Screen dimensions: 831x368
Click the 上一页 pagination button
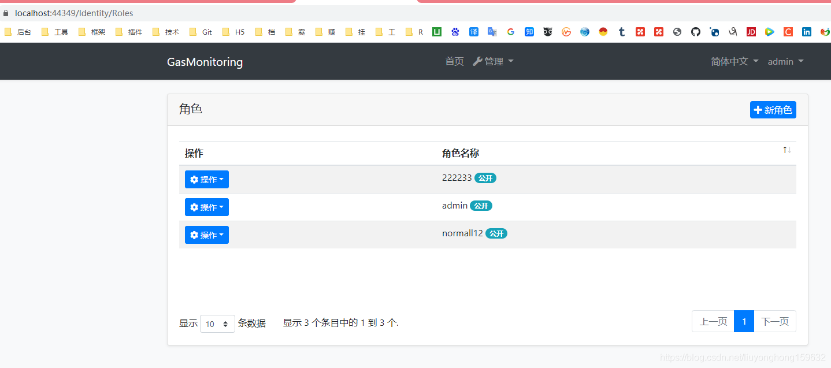(x=713, y=321)
